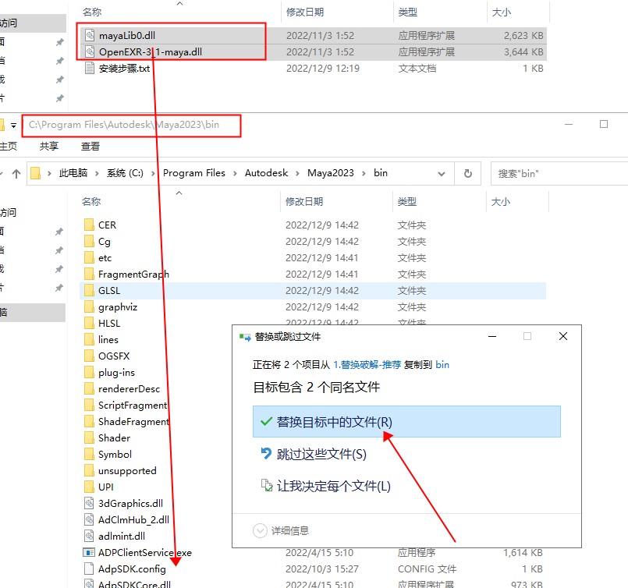Screen dimensions: 628x588
Task: Expand the chevron after Maya2023 breadcrumb
Action: (364, 173)
